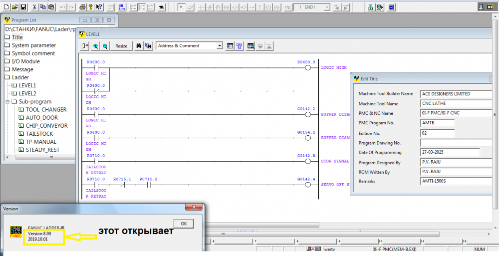Click the Program Drawing No. field

pos(456,143)
